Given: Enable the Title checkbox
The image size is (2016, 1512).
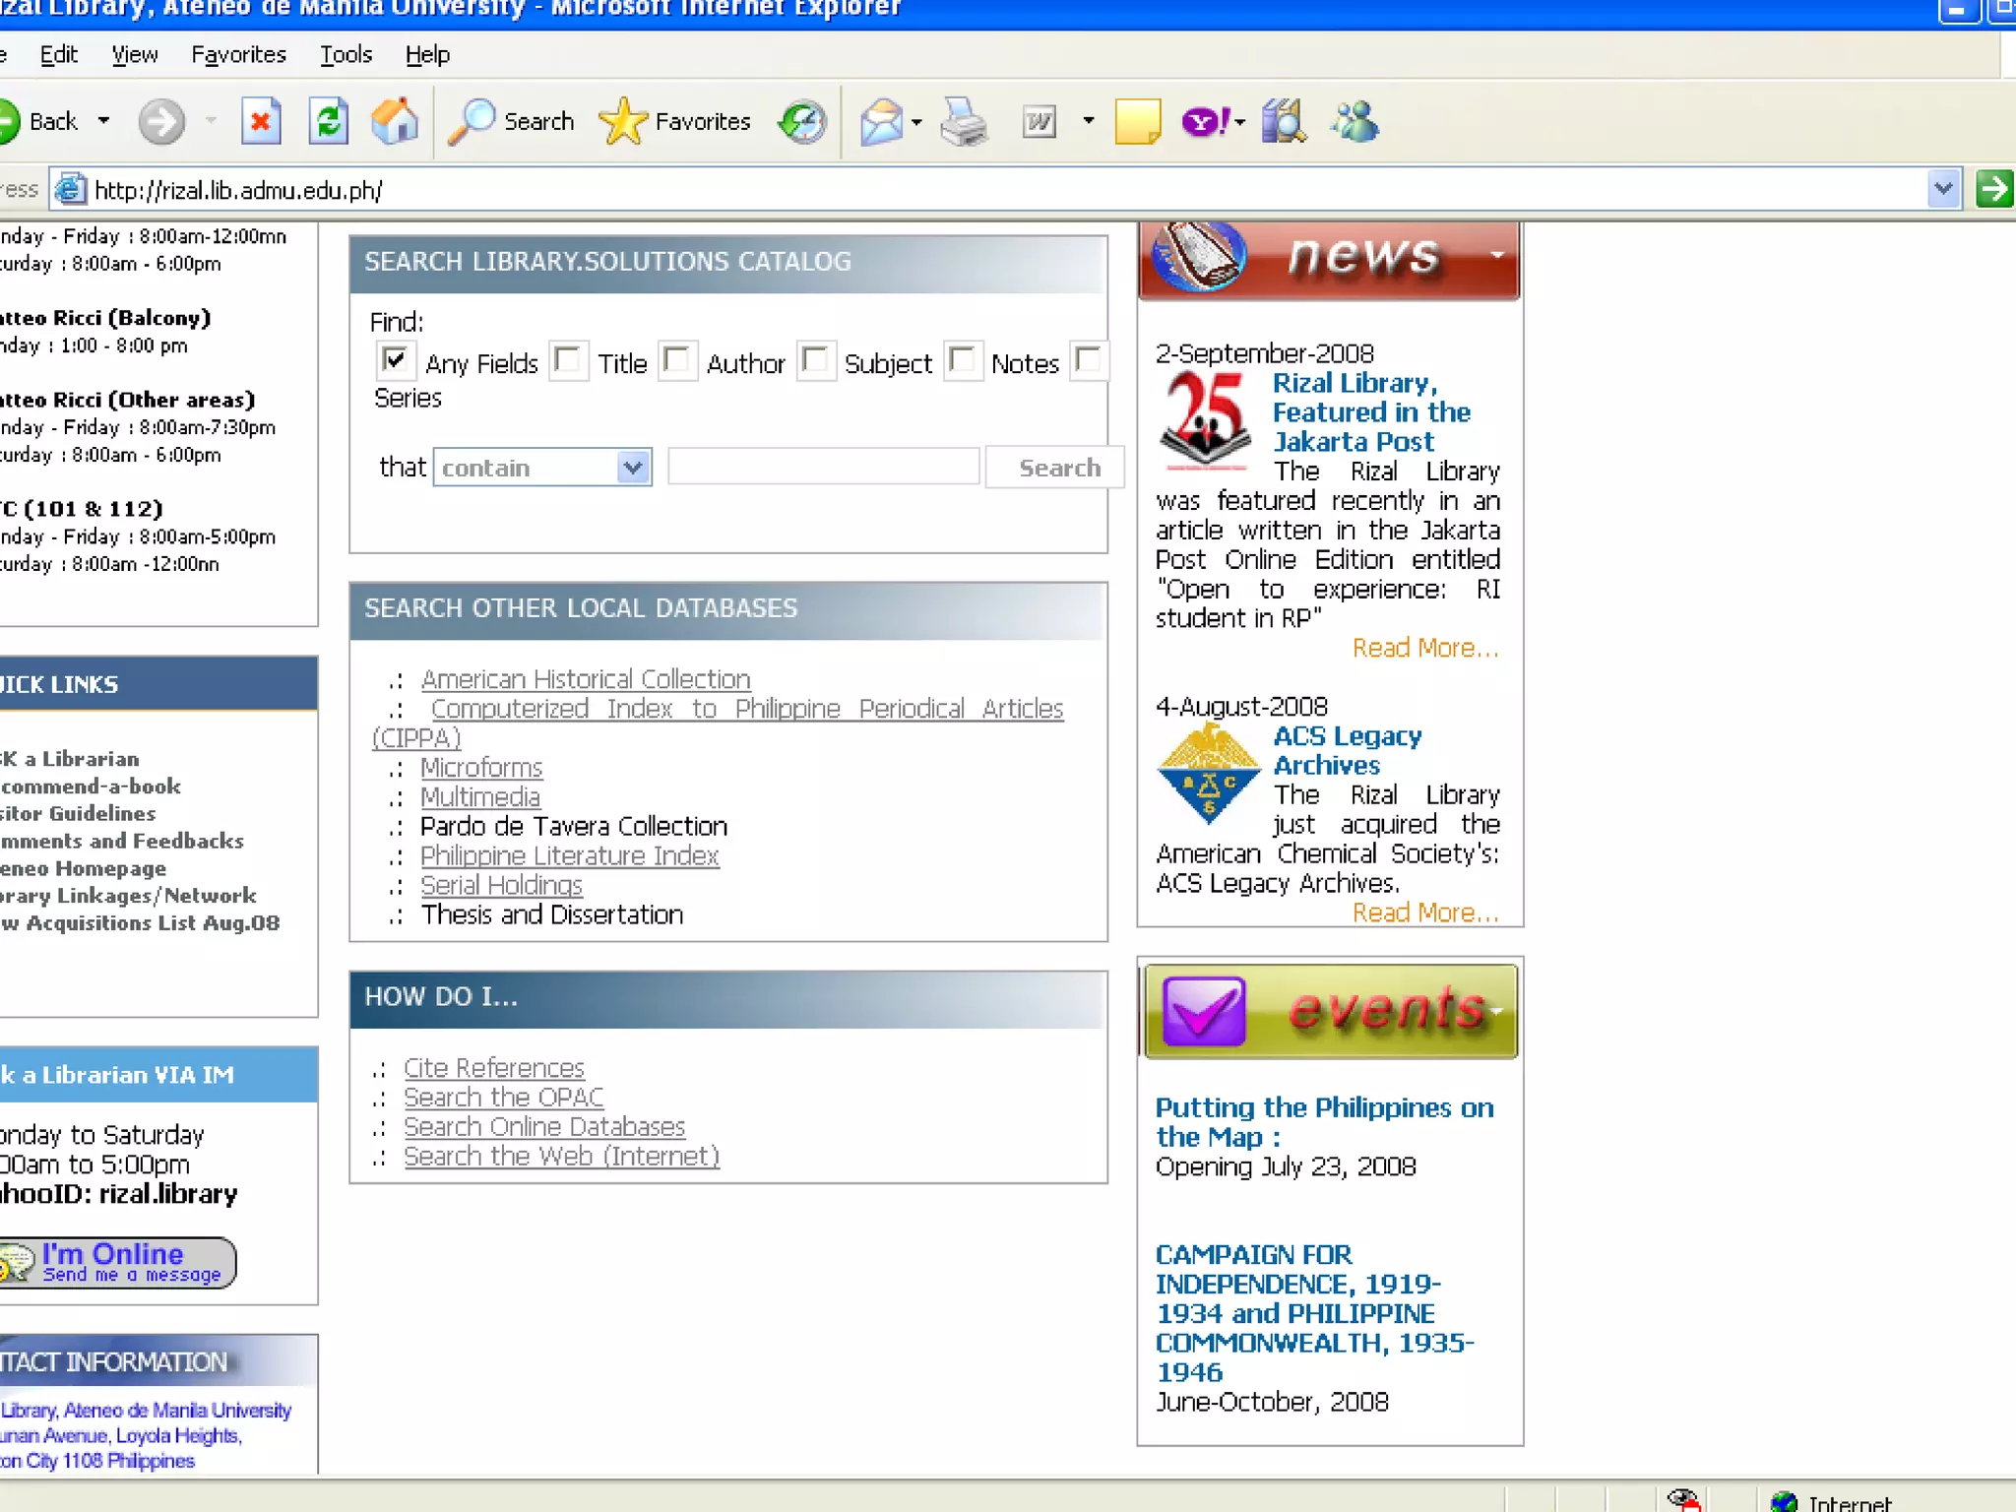Looking at the screenshot, I should (568, 360).
